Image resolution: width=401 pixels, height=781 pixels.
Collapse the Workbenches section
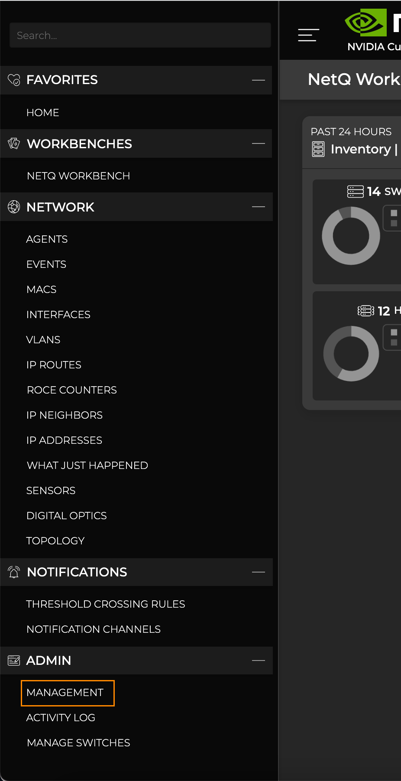259,143
